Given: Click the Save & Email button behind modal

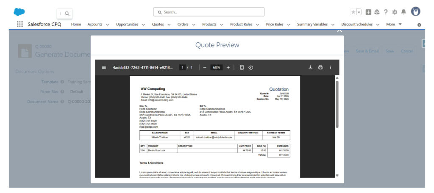Looking at the screenshot, I should click(367, 51).
